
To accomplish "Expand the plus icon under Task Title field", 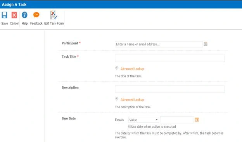I will tap(117, 68).
